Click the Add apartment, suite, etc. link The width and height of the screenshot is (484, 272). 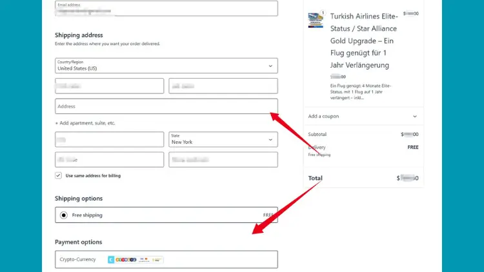pyautogui.click(x=88, y=123)
